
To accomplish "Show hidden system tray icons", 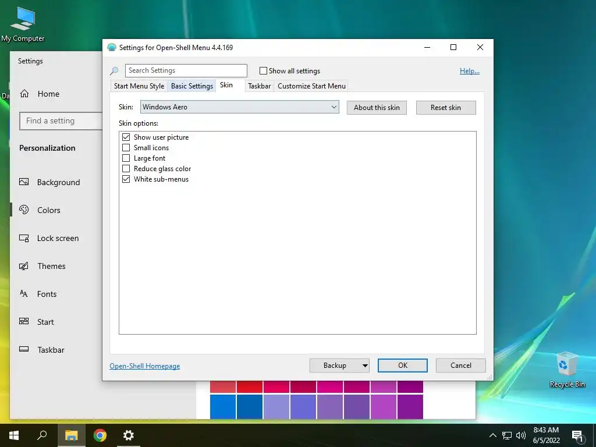I will coord(492,435).
